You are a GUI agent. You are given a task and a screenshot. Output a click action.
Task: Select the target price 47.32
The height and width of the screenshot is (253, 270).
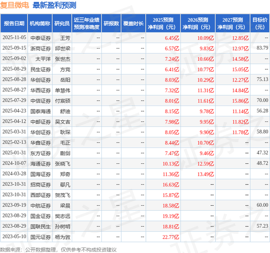click(262, 153)
